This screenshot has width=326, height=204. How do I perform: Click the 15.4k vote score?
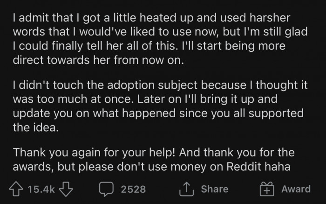point(42,189)
